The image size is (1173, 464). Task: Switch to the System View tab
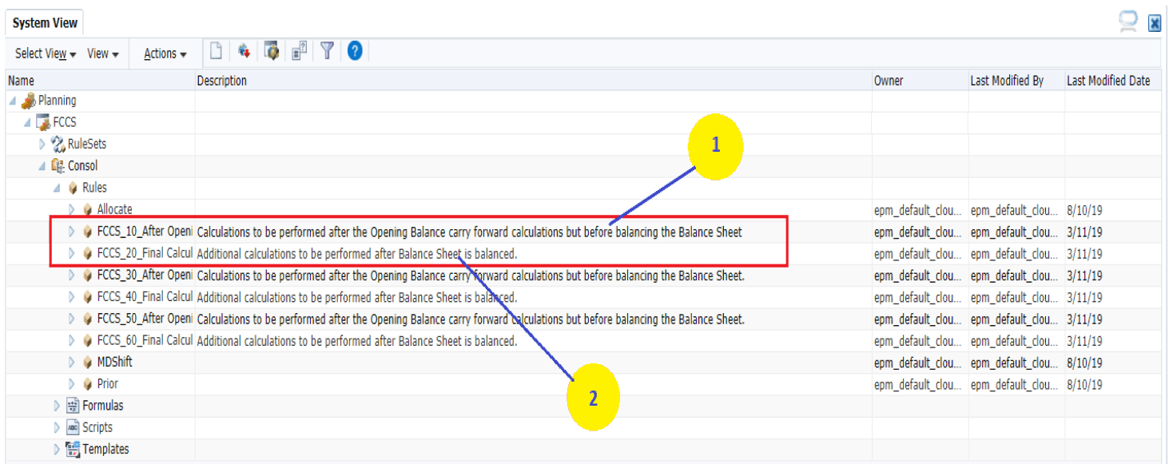coord(46,23)
